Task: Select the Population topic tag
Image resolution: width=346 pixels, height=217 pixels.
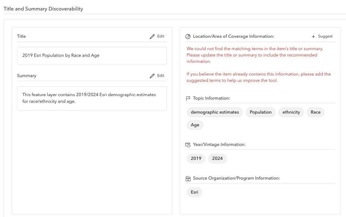Action: click(260, 112)
